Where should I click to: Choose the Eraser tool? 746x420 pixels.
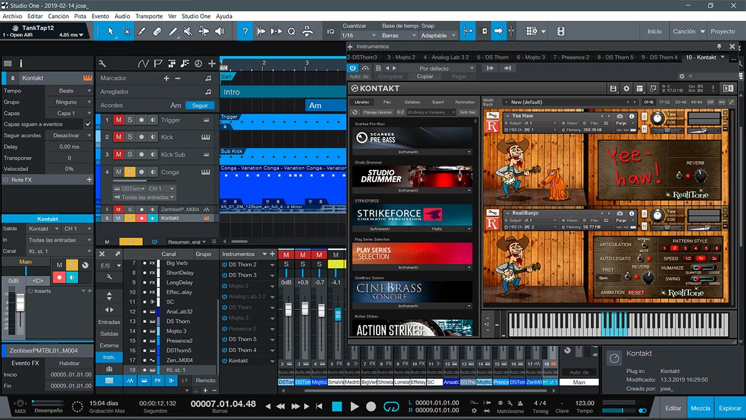coord(157,31)
